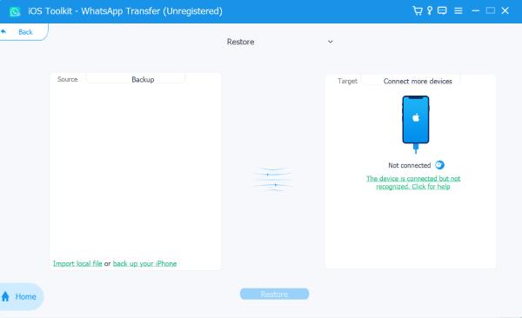Open the hamburger menu icon
Viewport: 522px width, 318px height.
(x=458, y=11)
